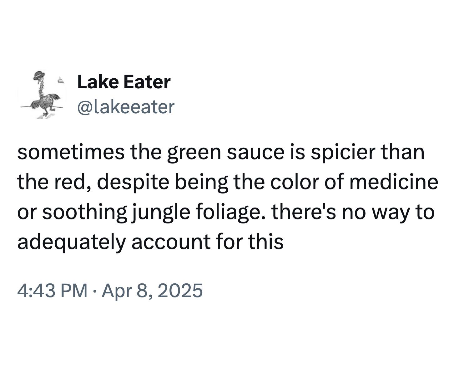469x392 pixels.
Task: Open the Lake Eater display name
Action: [124, 82]
